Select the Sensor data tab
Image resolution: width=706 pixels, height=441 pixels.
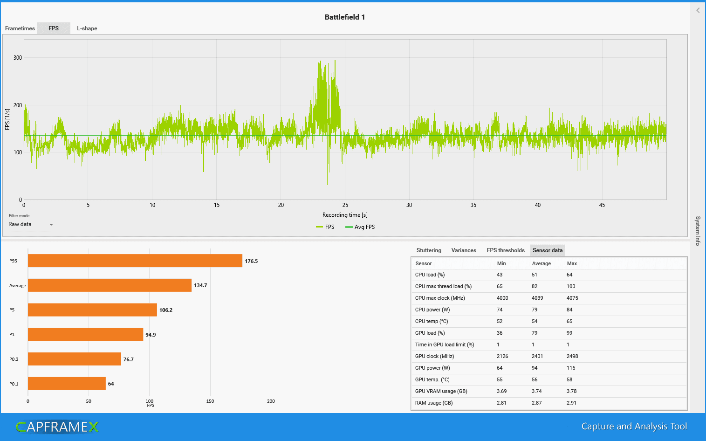point(548,250)
